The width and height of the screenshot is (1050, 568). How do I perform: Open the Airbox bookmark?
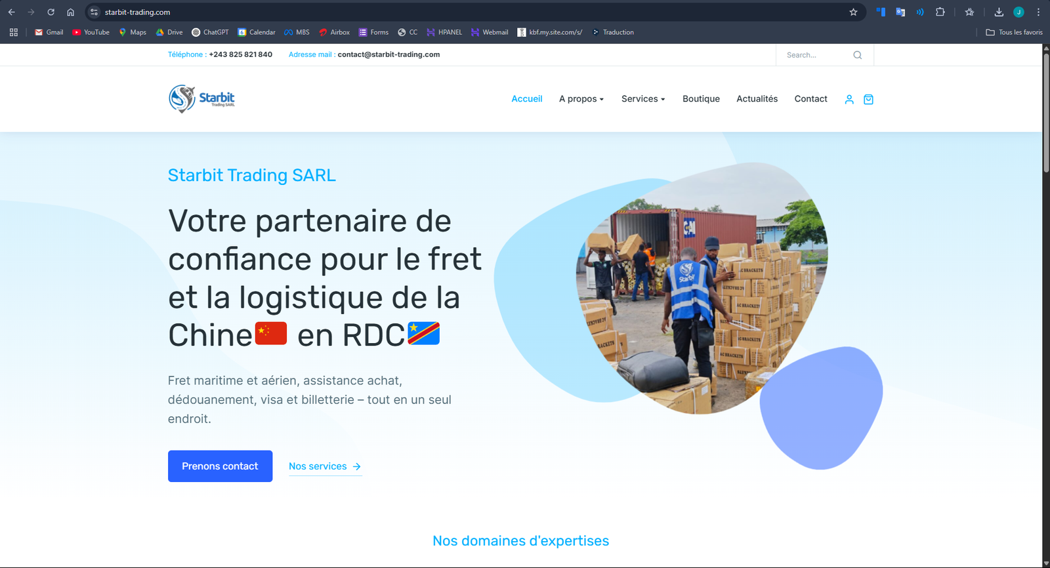click(x=334, y=32)
